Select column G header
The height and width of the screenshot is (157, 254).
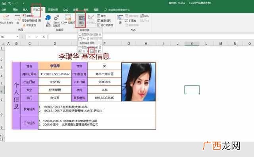pos(129,44)
